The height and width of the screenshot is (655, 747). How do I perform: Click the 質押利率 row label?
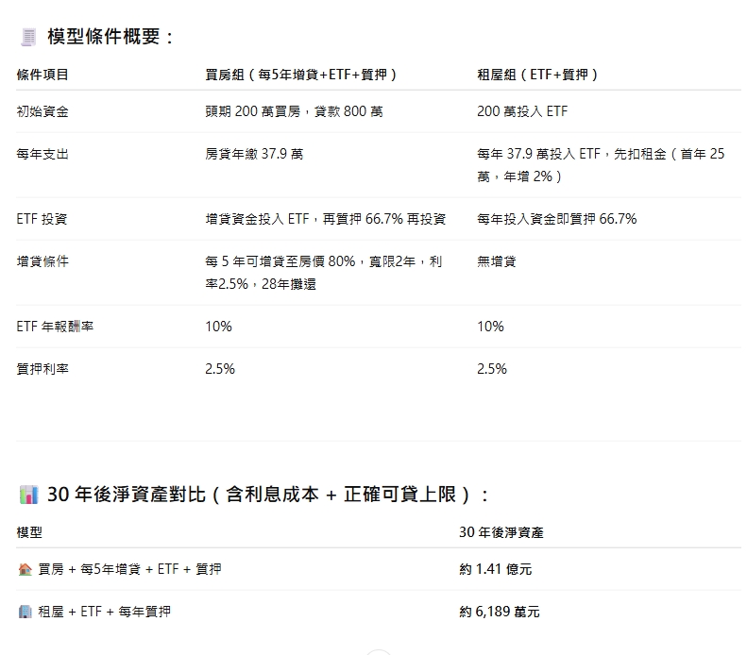tap(42, 369)
